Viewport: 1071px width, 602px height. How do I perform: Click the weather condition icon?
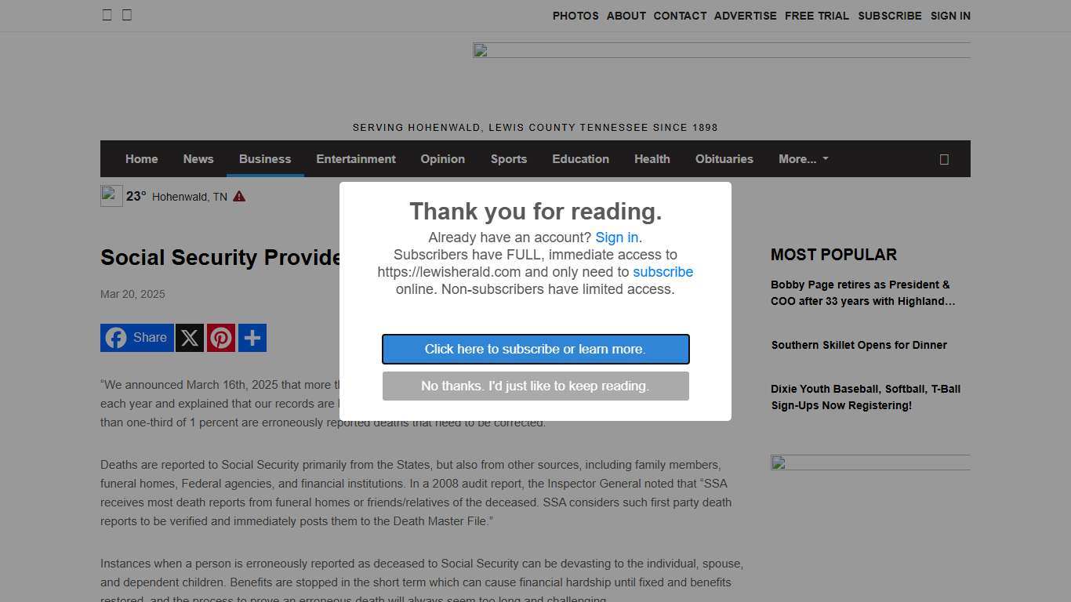(x=111, y=196)
